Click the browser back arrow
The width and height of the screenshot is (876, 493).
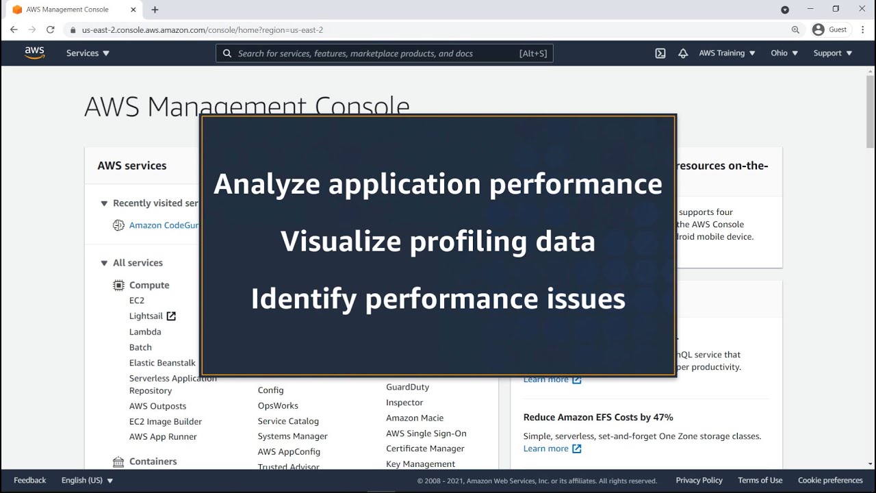14,29
